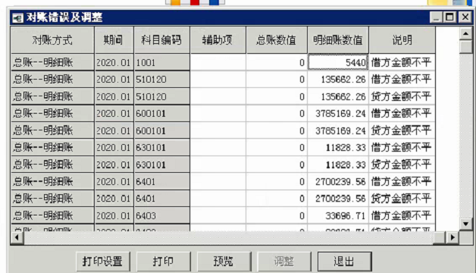The height and width of the screenshot is (273, 476).
Task: Click the 退出 exit button
Action: click(345, 261)
